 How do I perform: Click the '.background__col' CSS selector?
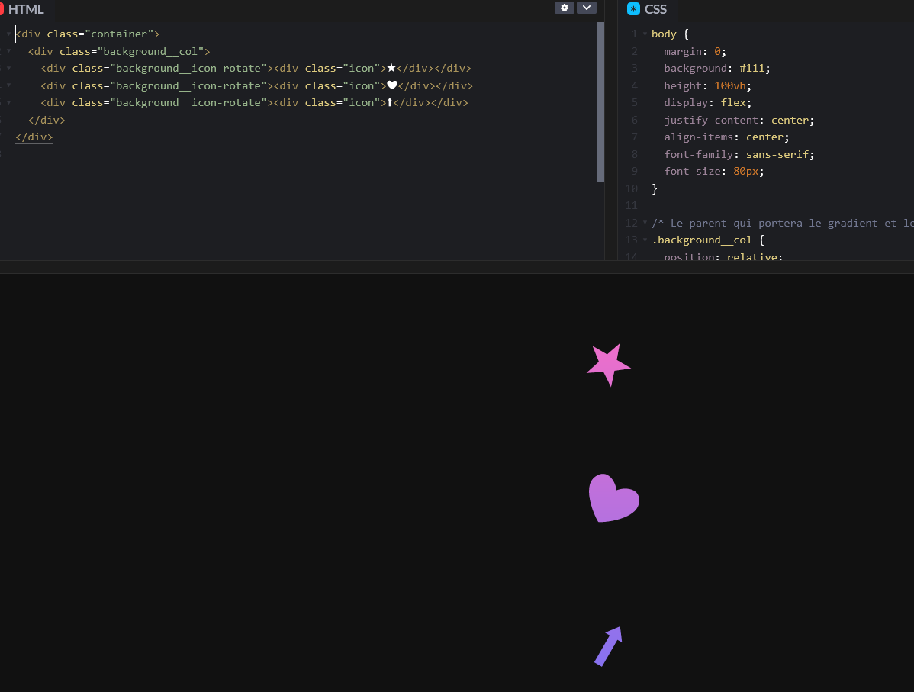tap(702, 240)
